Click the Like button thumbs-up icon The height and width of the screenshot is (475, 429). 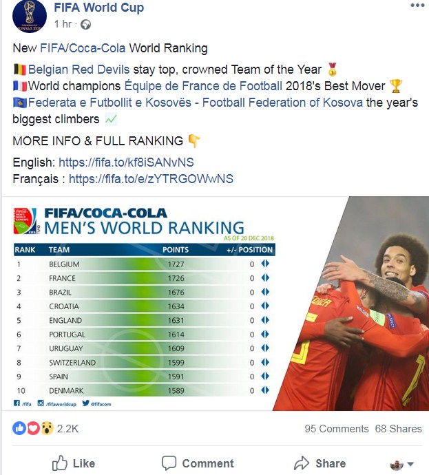click(59, 463)
